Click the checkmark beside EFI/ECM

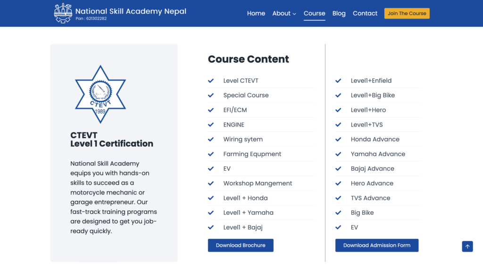(x=211, y=110)
